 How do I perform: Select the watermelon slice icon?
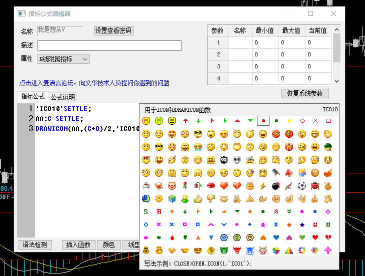[x=289, y=173]
